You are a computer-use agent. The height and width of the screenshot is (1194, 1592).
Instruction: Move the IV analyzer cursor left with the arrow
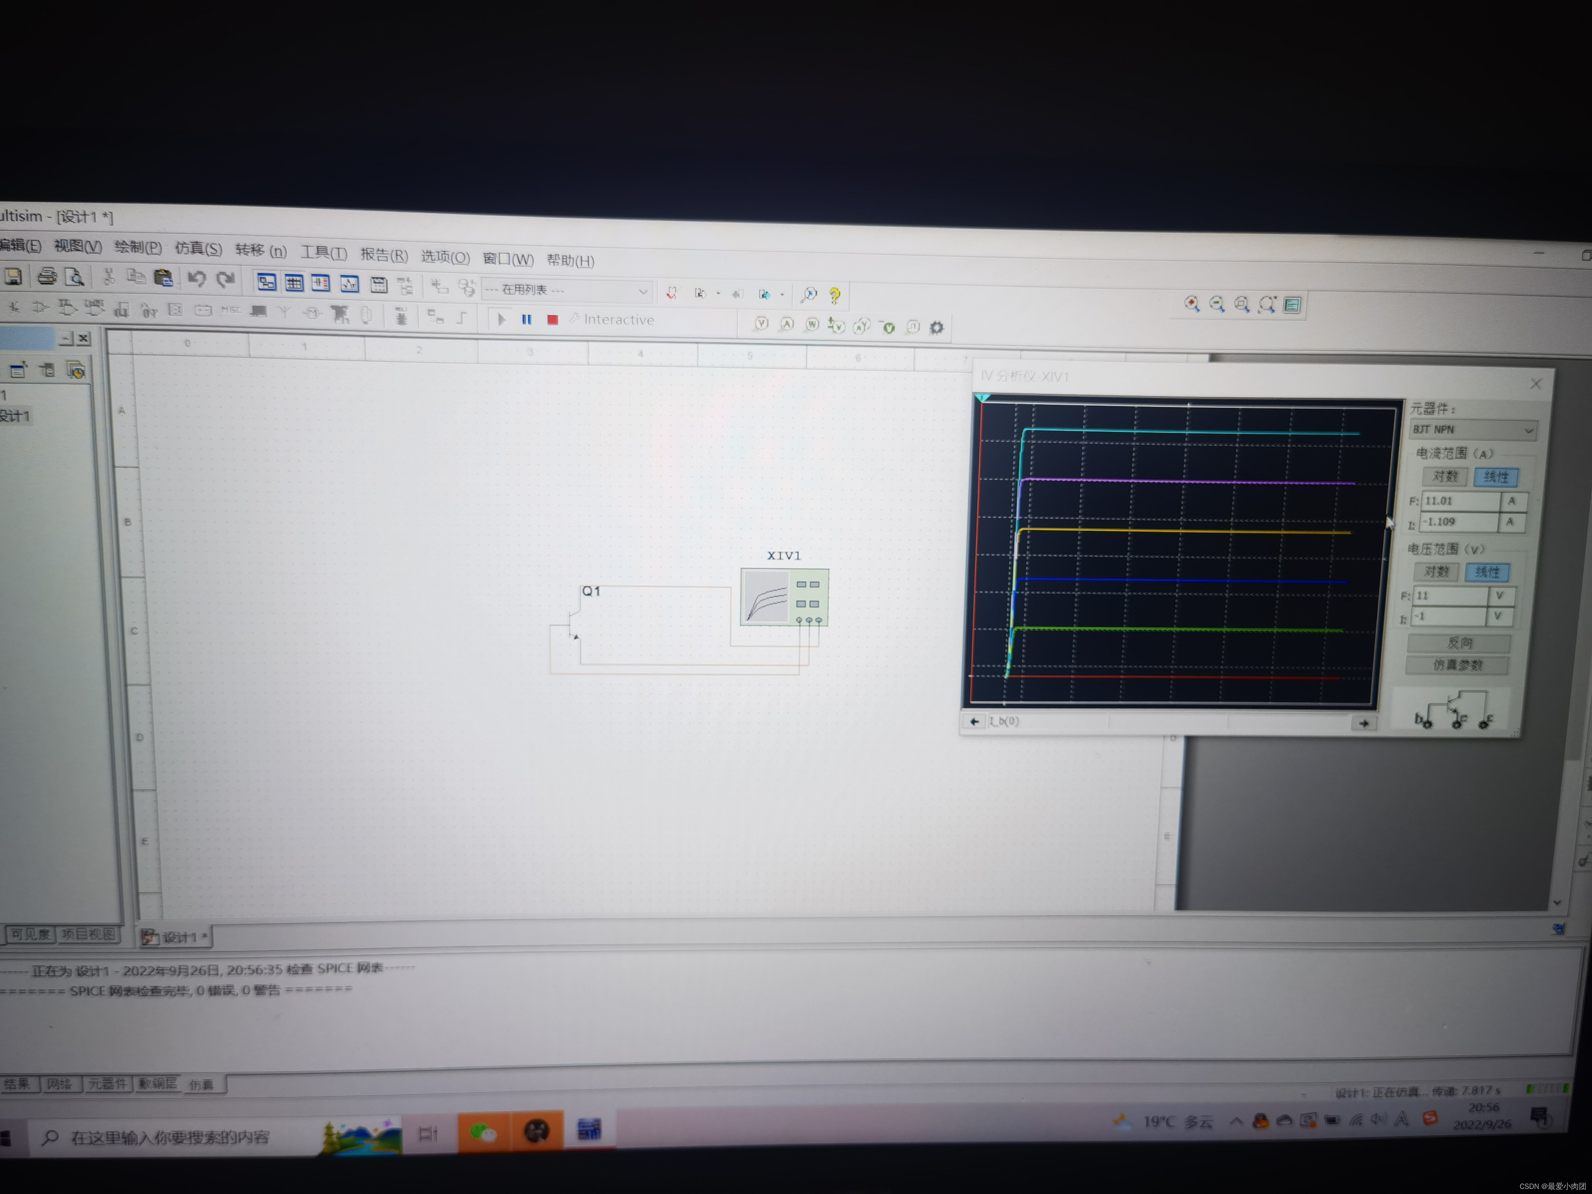point(974,721)
